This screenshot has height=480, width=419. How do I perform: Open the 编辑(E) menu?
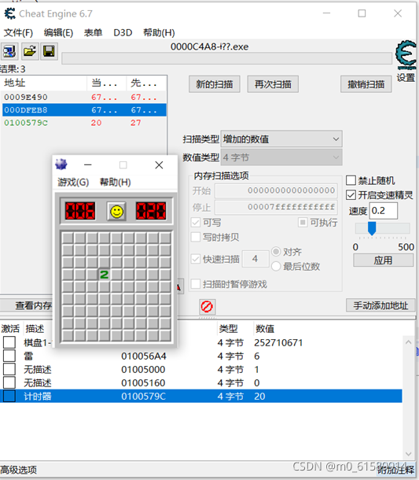pyautogui.click(x=58, y=32)
